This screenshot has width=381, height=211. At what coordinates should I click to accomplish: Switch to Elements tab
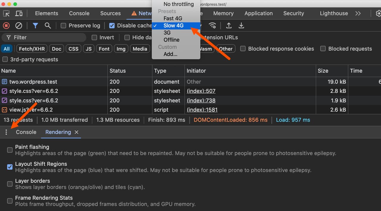tap(47, 13)
